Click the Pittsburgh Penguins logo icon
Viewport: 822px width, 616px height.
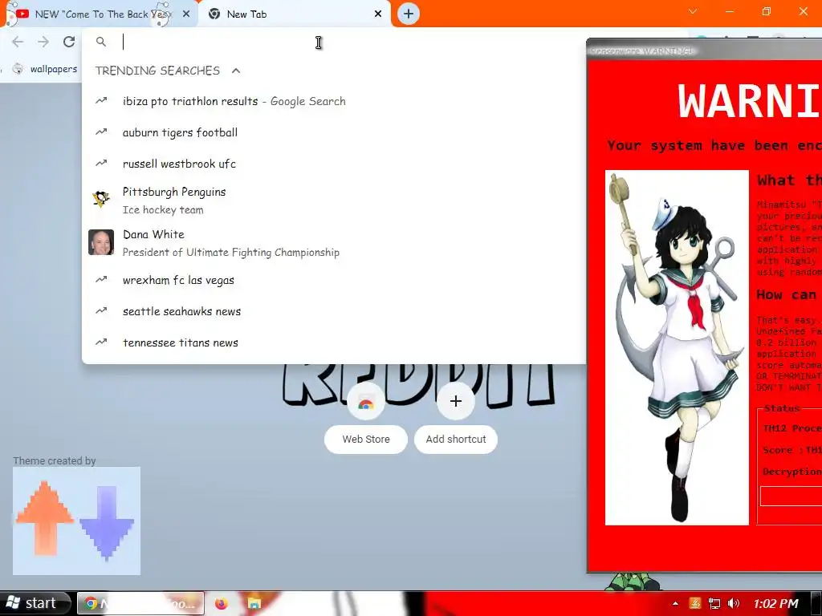(x=101, y=199)
